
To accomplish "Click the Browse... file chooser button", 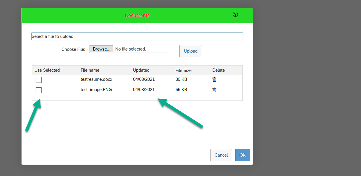I will (102, 49).
